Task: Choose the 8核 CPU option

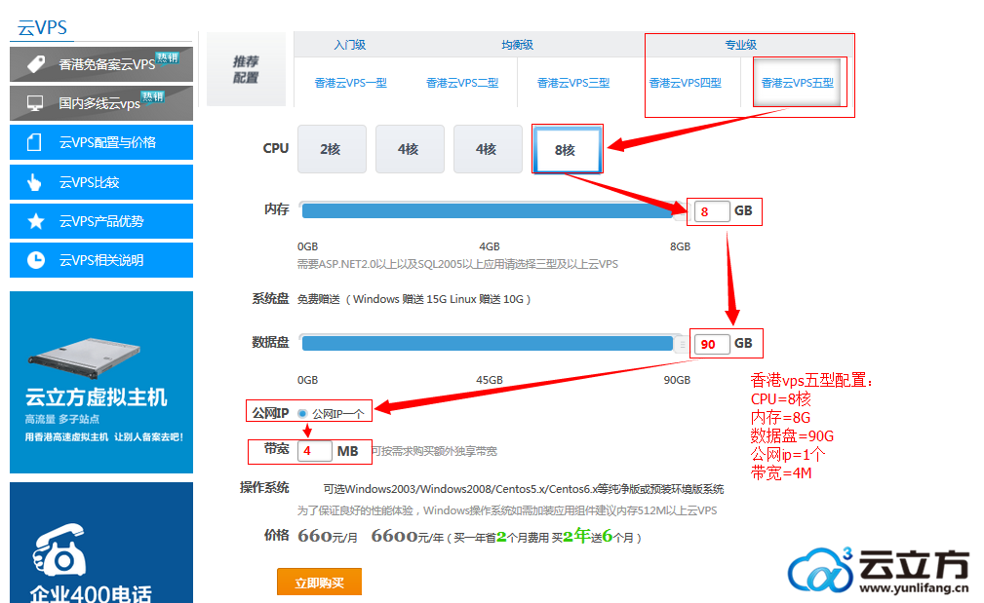Action: click(566, 150)
